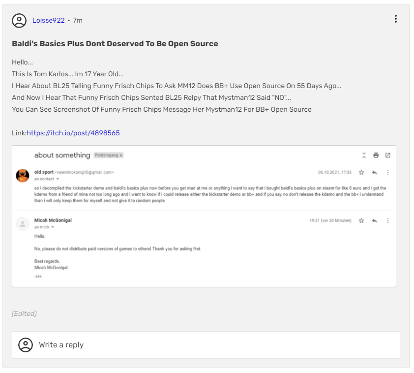Viewport: 414px width, 373px height.
Task: Click reply arrow on Micah McGonigal's message
Action: point(374,220)
